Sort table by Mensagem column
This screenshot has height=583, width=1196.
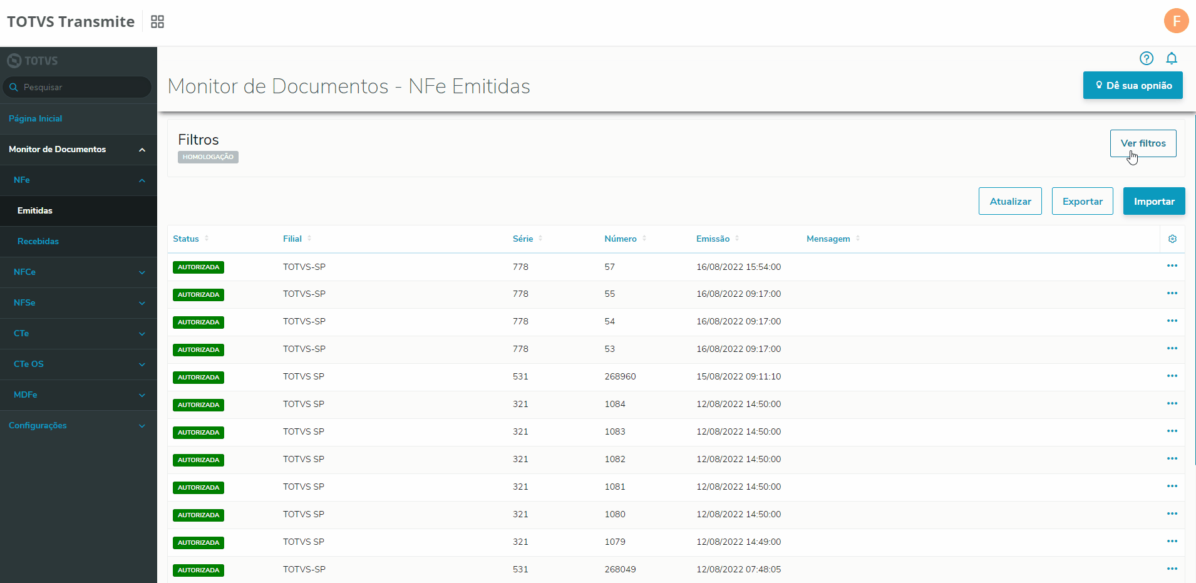tap(833, 239)
